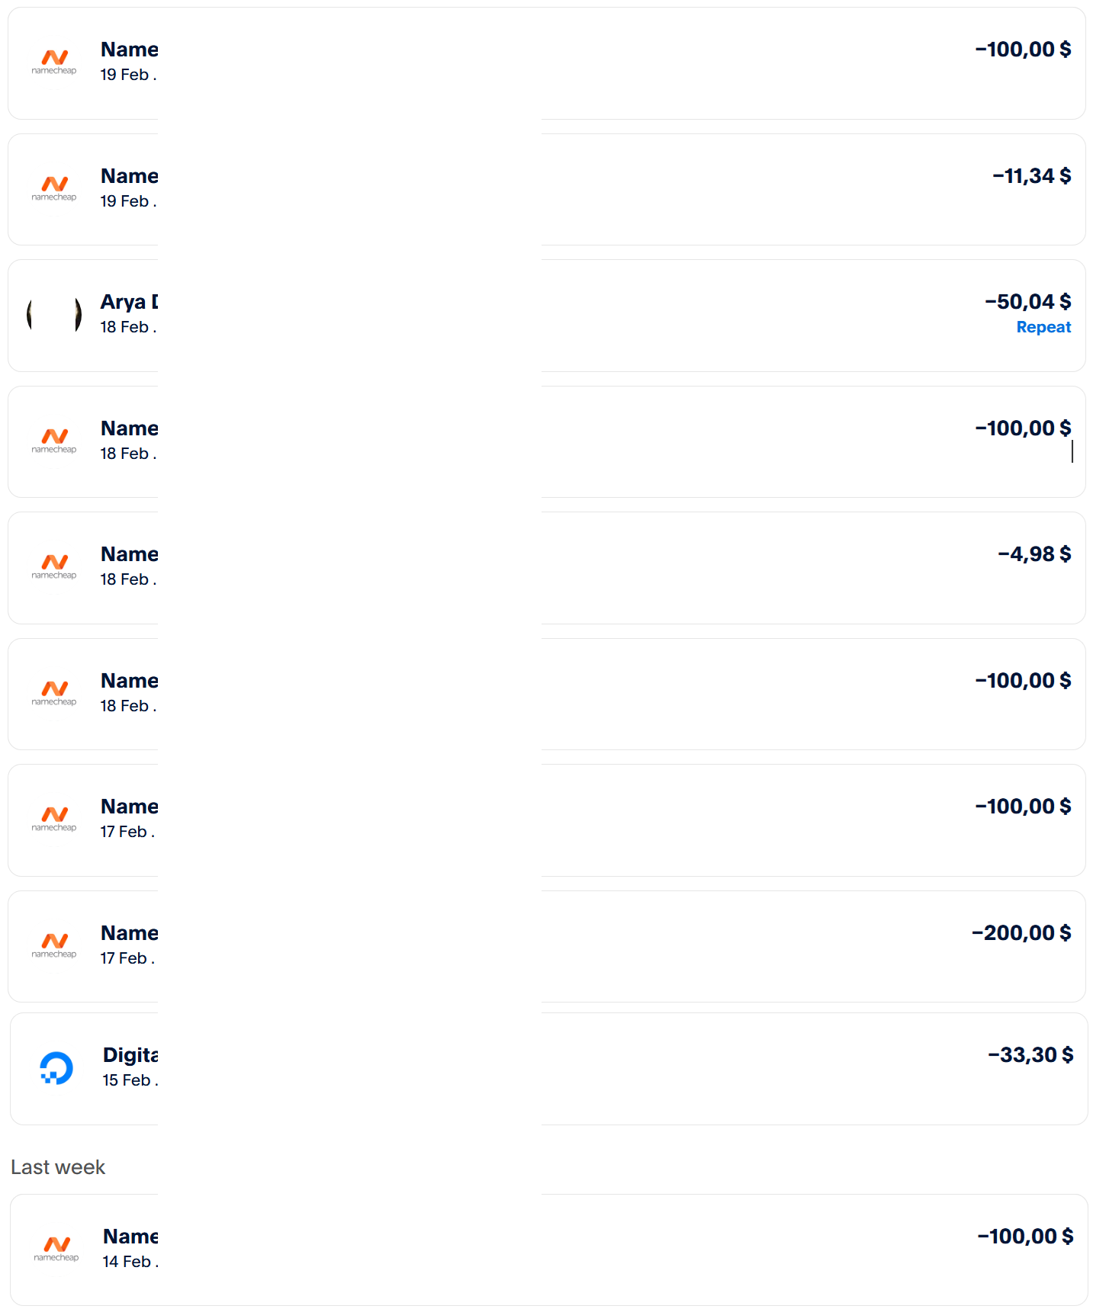Click Arya's profile avatar
The height and width of the screenshot is (1309, 1096).
click(54, 314)
